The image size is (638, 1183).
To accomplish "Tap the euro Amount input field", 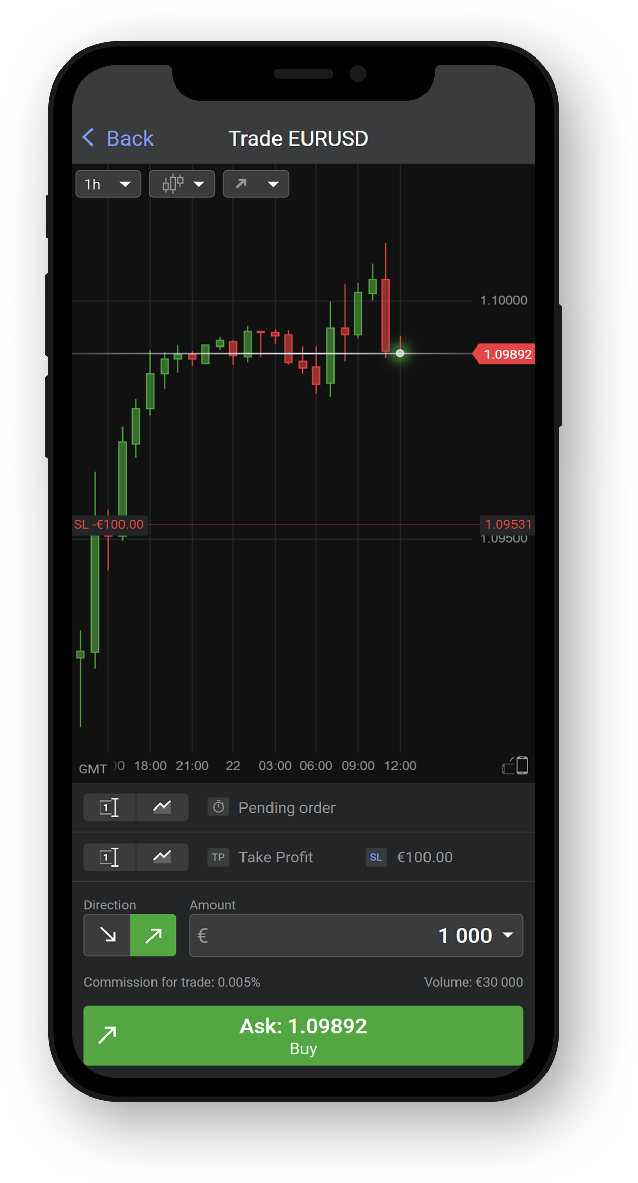I will 356,935.
